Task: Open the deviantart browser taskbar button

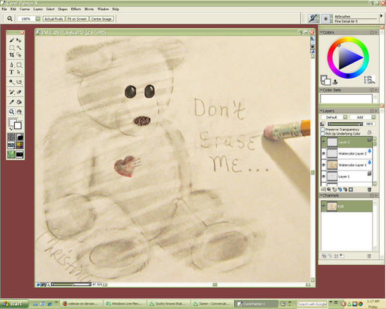Action: point(81,304)
